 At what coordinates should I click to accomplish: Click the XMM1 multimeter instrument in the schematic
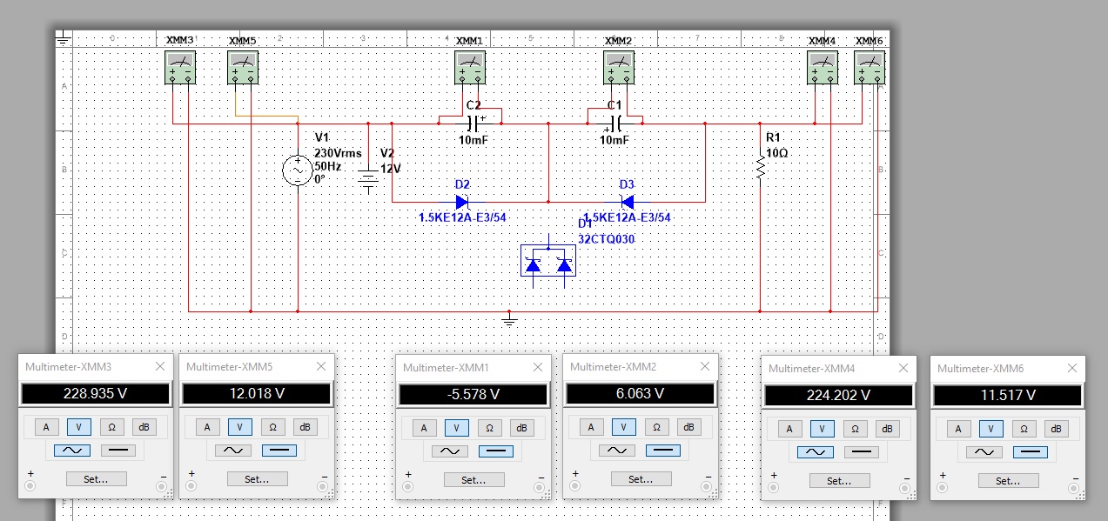click(471, 67)
